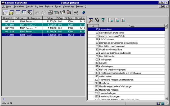Restore the inner Buchungsstapel document window
Screen dimensions: 170x106
[163, 7]
